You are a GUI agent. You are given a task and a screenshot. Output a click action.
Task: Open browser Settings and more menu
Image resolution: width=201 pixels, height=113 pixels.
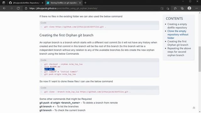pyautogui.click(x=197, y=8)
